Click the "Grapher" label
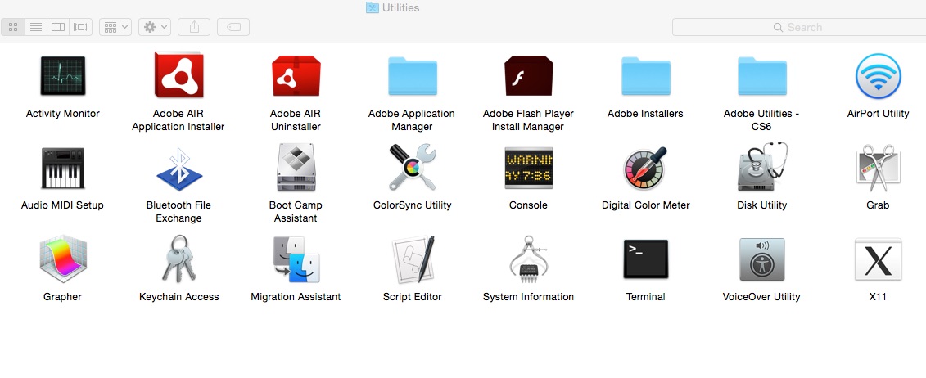This screenshot has height=378, width=926. coord(62,297)
